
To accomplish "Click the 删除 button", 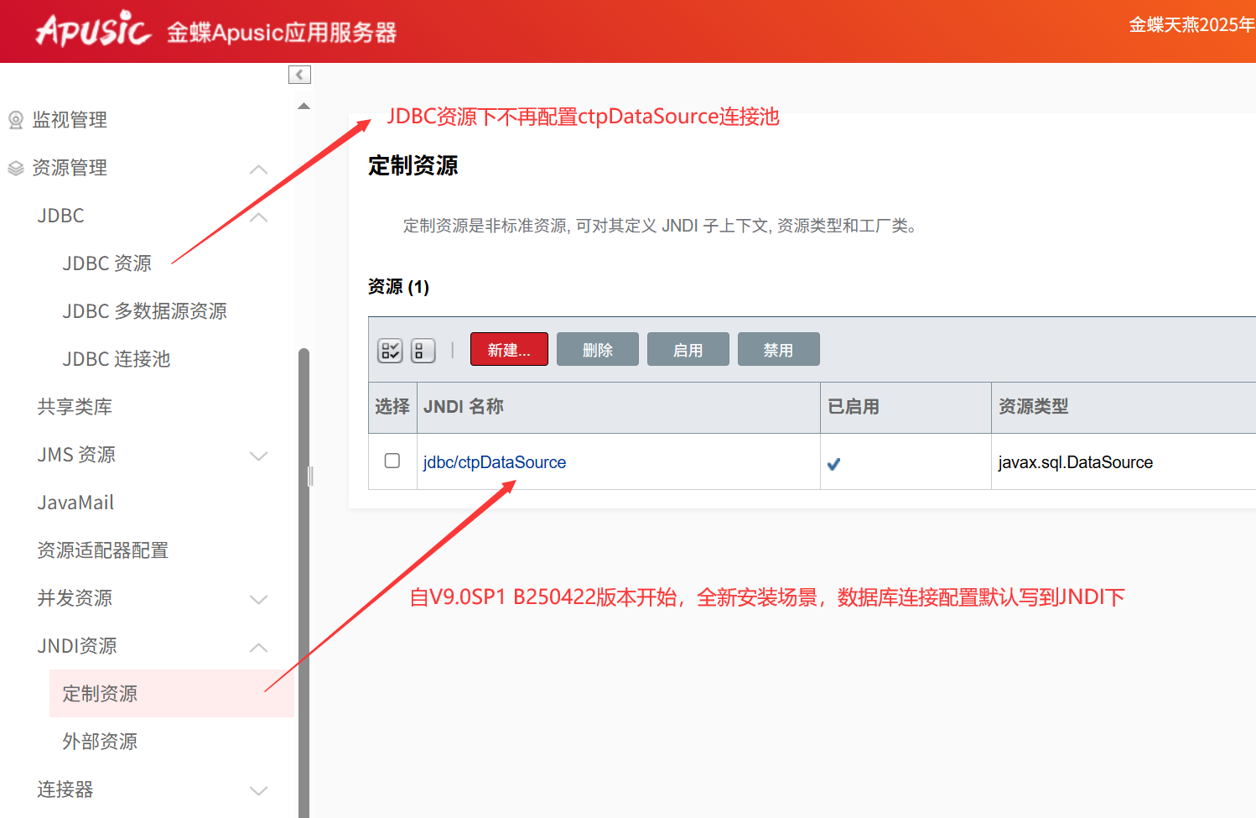I will 597,350.
